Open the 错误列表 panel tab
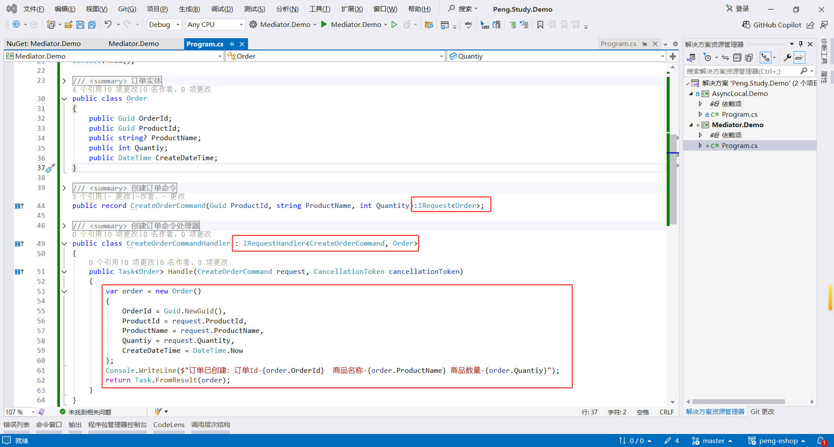This screenshot has height=447, width=834. coord(17,424)
